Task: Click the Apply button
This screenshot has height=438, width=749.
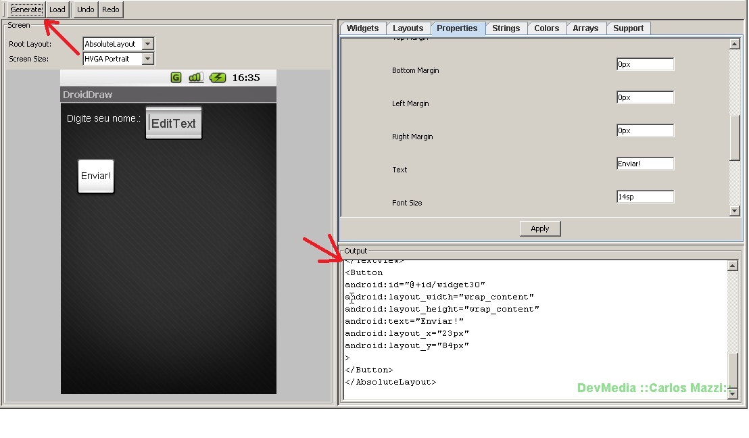Action: 539,228
